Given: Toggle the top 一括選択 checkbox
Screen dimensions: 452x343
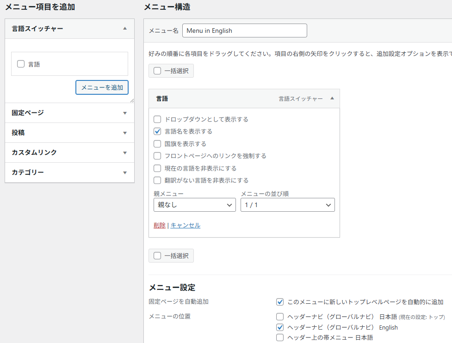Looking at the screenshot, I should (x=157, y=71).
